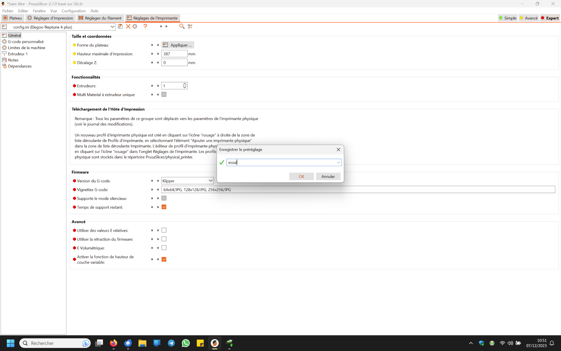
Task: Click the Hauteur maximale d'impression field
Action: 174,54
